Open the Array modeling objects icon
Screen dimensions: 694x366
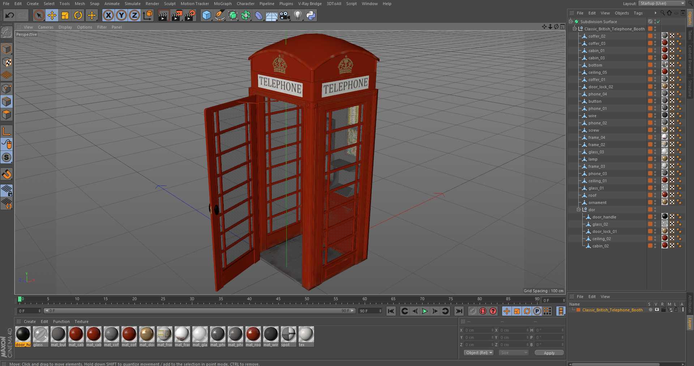[x=246, y=15]
